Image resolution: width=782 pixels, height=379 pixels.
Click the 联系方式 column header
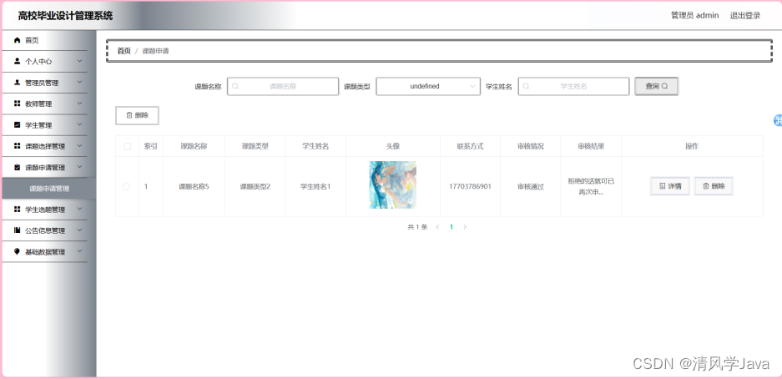[471, 146]
